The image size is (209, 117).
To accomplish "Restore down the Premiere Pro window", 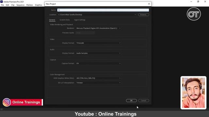I will [x=198, y=2].
